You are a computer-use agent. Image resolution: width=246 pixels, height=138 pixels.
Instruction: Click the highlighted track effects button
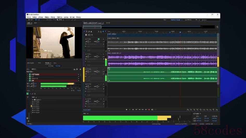point(98,39)
